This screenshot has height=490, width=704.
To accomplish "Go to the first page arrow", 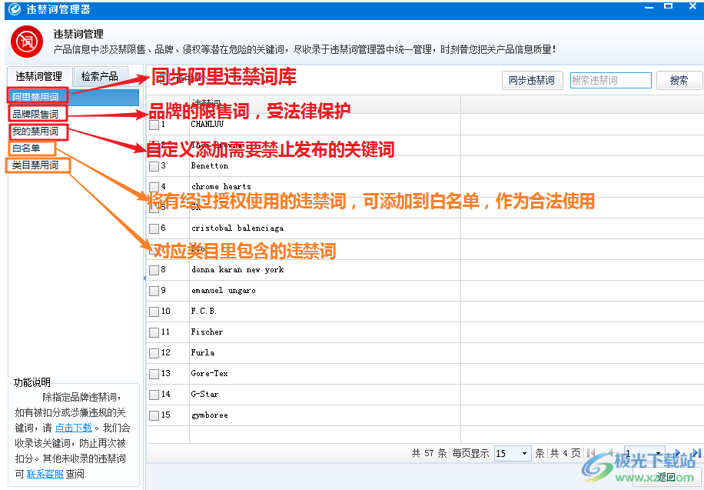I will (591, 453).
